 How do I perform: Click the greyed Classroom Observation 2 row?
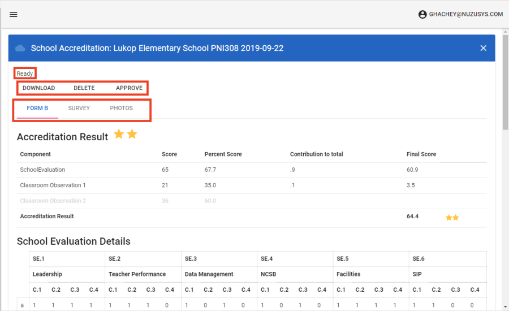pyautogui.click(x=53, y=201)
